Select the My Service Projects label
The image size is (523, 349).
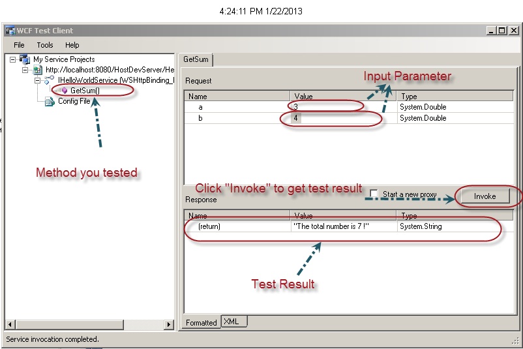pyautogui.click(x=64, y=59)
